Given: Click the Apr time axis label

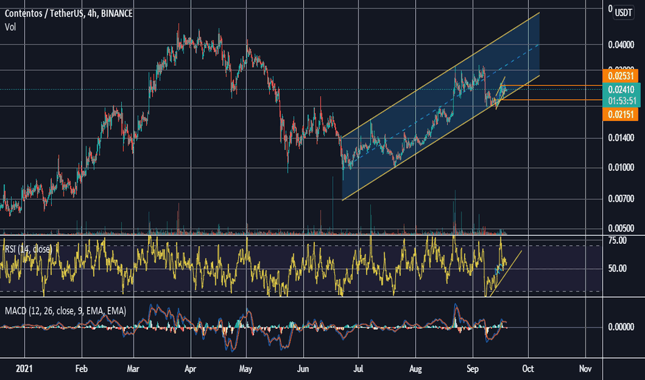Looking at the screenshot, I should (190, 368).
